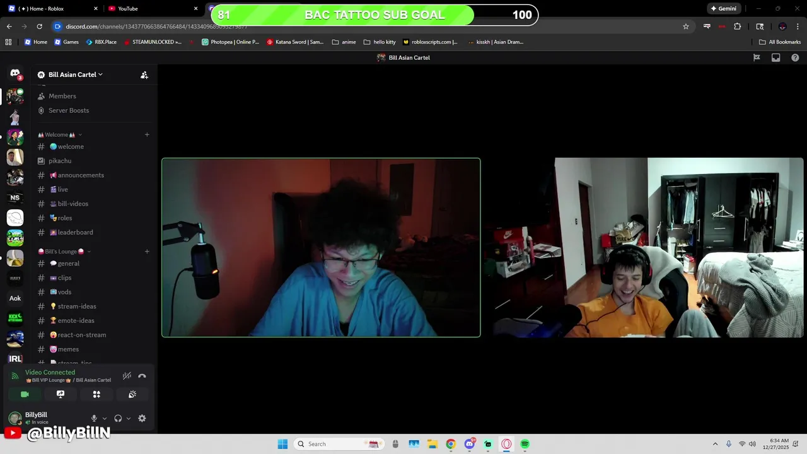Deafen with the headphones icon
This screenshot has height=454, width=807.
pyautogui.click(x=118, y=418)
